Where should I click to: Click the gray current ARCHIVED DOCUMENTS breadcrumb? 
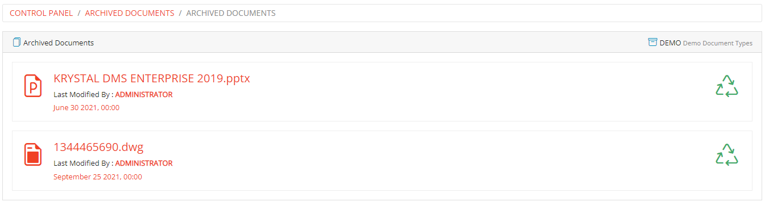click(231, 13)
